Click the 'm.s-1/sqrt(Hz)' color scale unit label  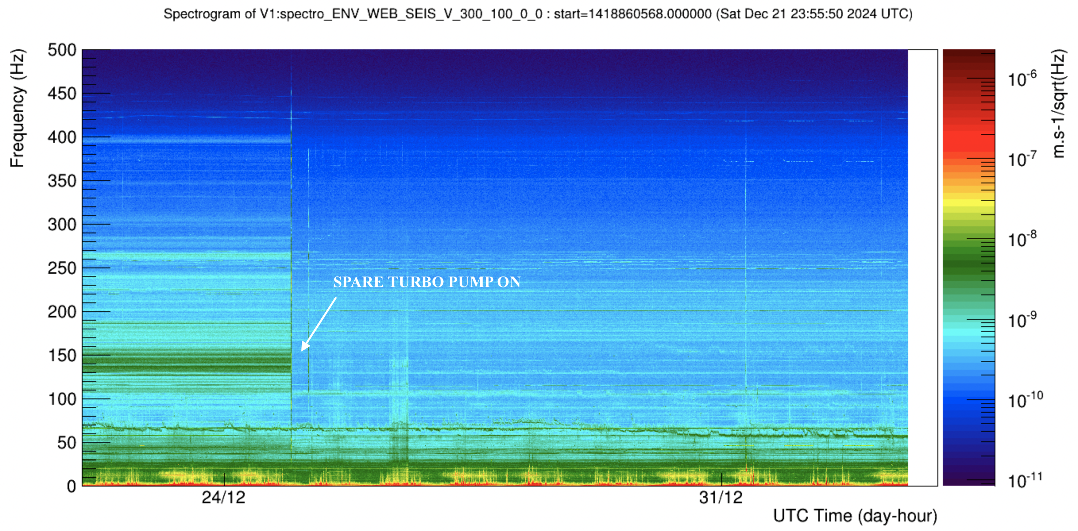pyautogui.click(x=1059, y=104)
